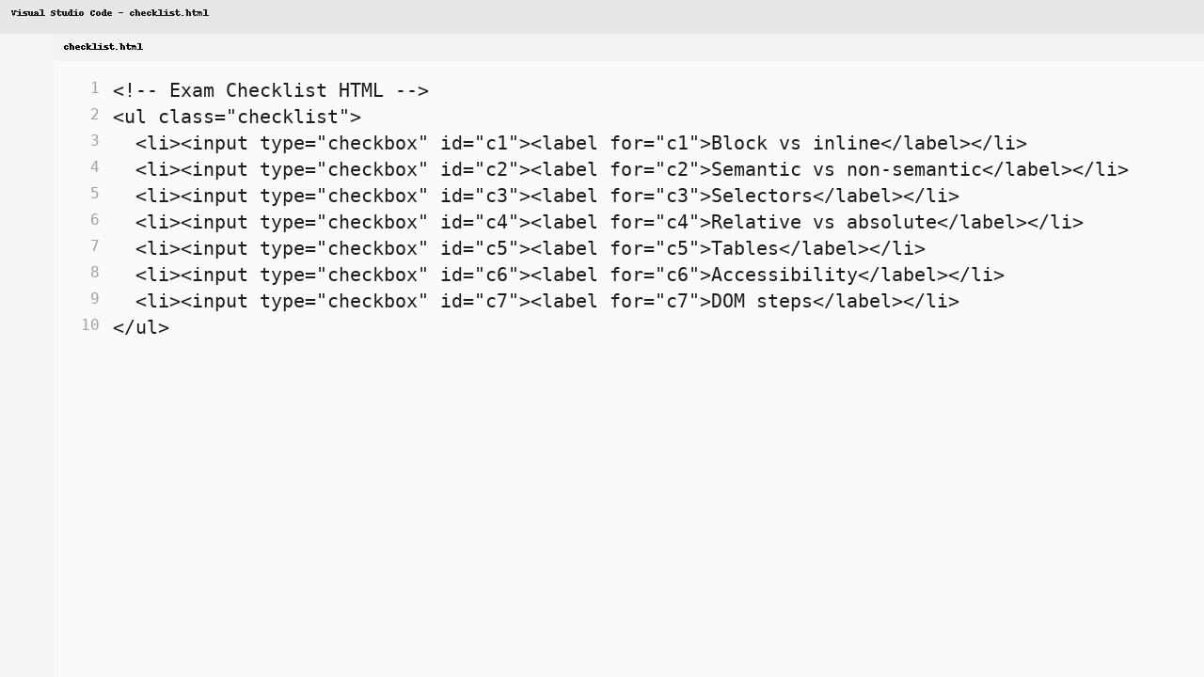The height and width of the screenshot is (677, 1204).
Task: Click the checklist.html filename in title bar
Action: tap(168, 12)
